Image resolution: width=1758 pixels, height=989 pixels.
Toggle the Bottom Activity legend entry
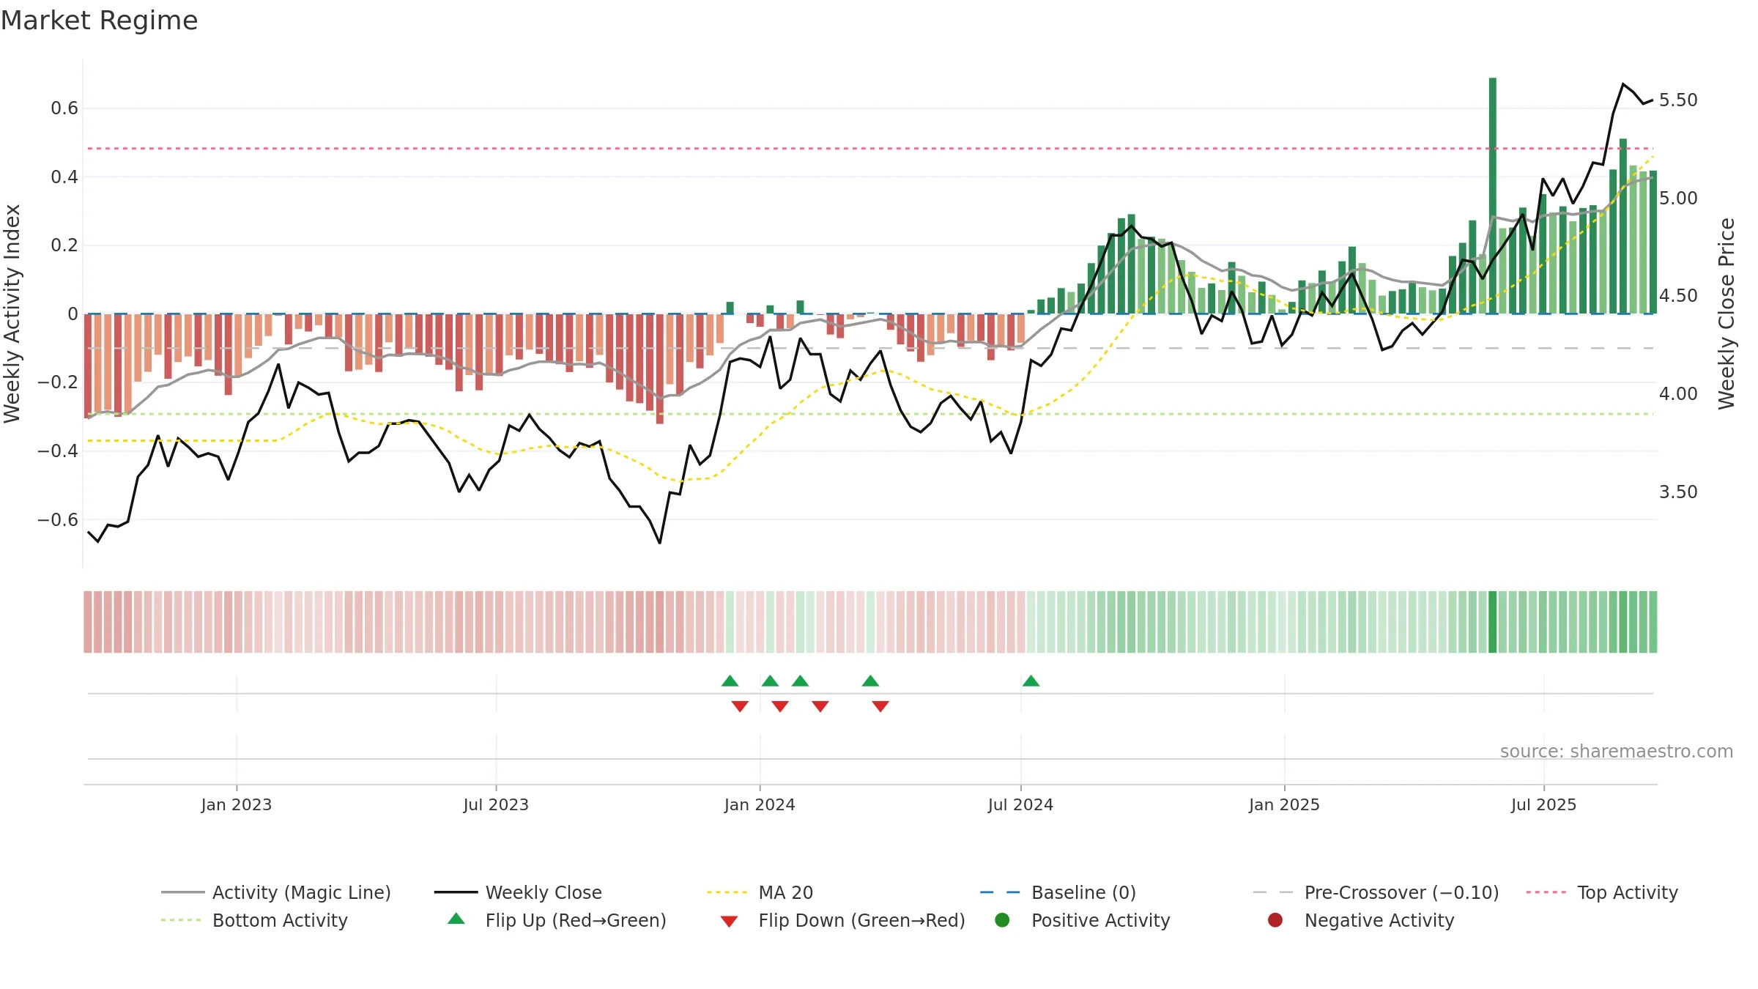[254, 920]
